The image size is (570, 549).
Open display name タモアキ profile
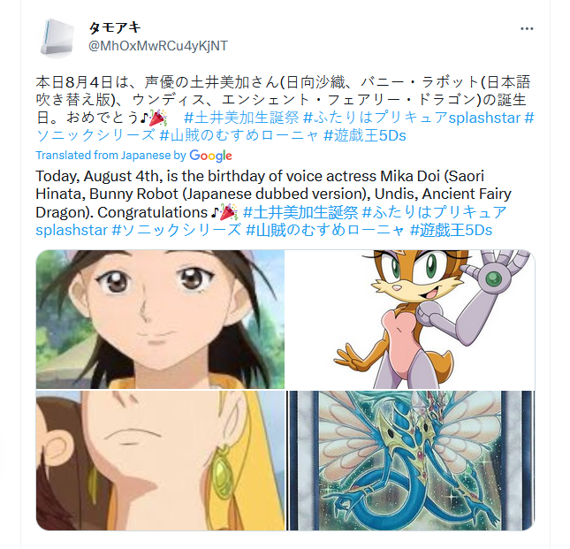tap(115, 27)
